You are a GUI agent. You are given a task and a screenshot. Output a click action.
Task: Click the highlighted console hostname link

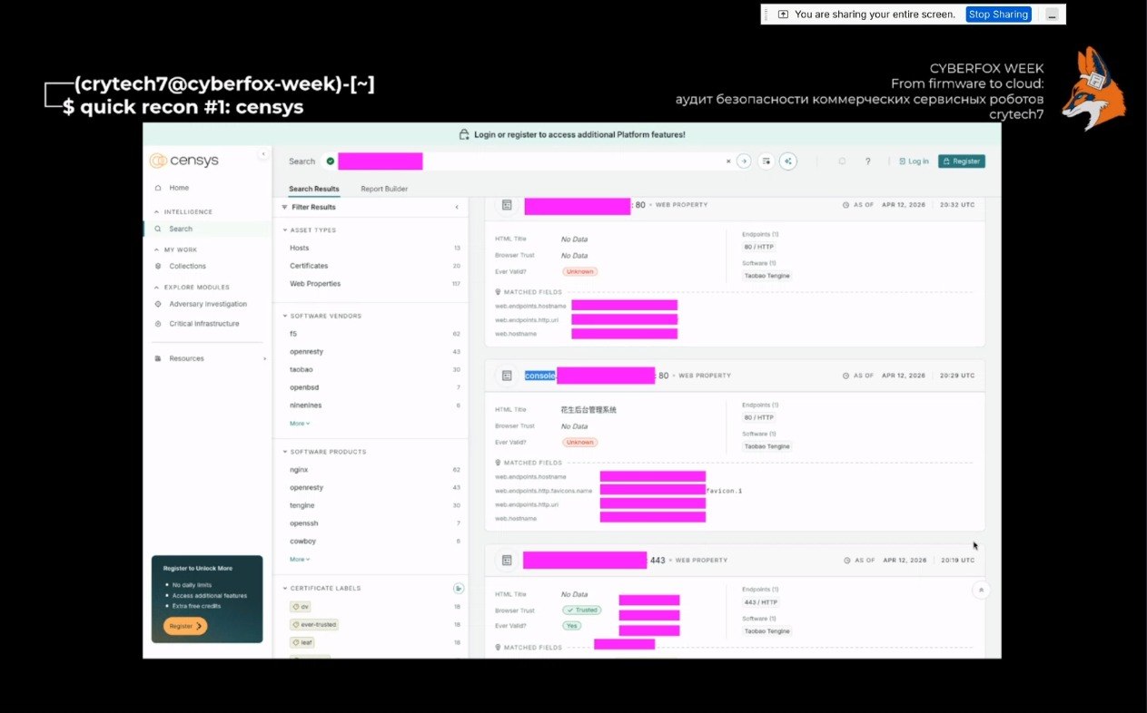coord(540,376)
